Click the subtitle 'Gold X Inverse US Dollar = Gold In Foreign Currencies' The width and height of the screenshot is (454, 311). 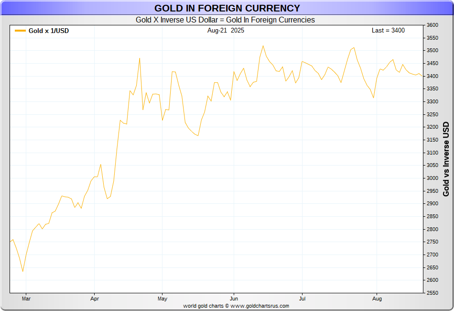click(225, 20)
